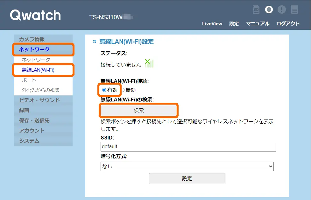
Task: Click the exclamation alert icon
Action: point(281,10)
